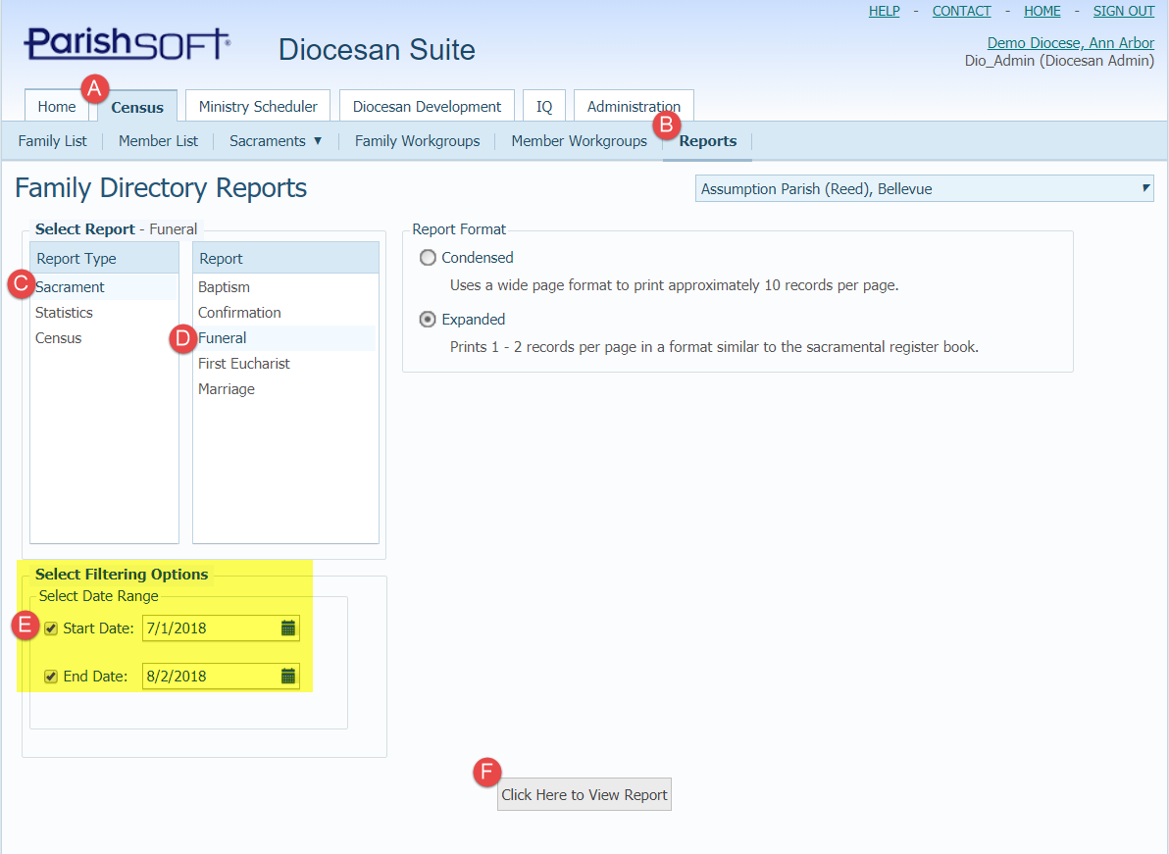Choose the Confirmation report
The width and height of the screenshot is (1169, 854).
(285, 312)
